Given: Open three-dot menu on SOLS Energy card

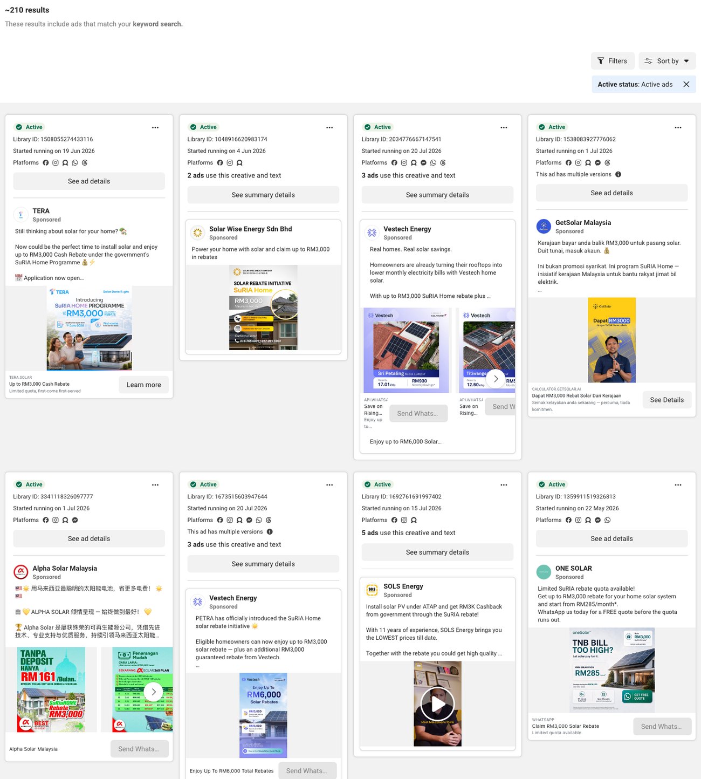Looking at the screenshot, I should click(x=504, y=485).
